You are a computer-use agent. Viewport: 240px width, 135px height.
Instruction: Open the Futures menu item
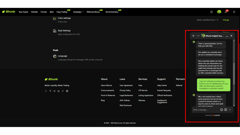tap(44, 12)
